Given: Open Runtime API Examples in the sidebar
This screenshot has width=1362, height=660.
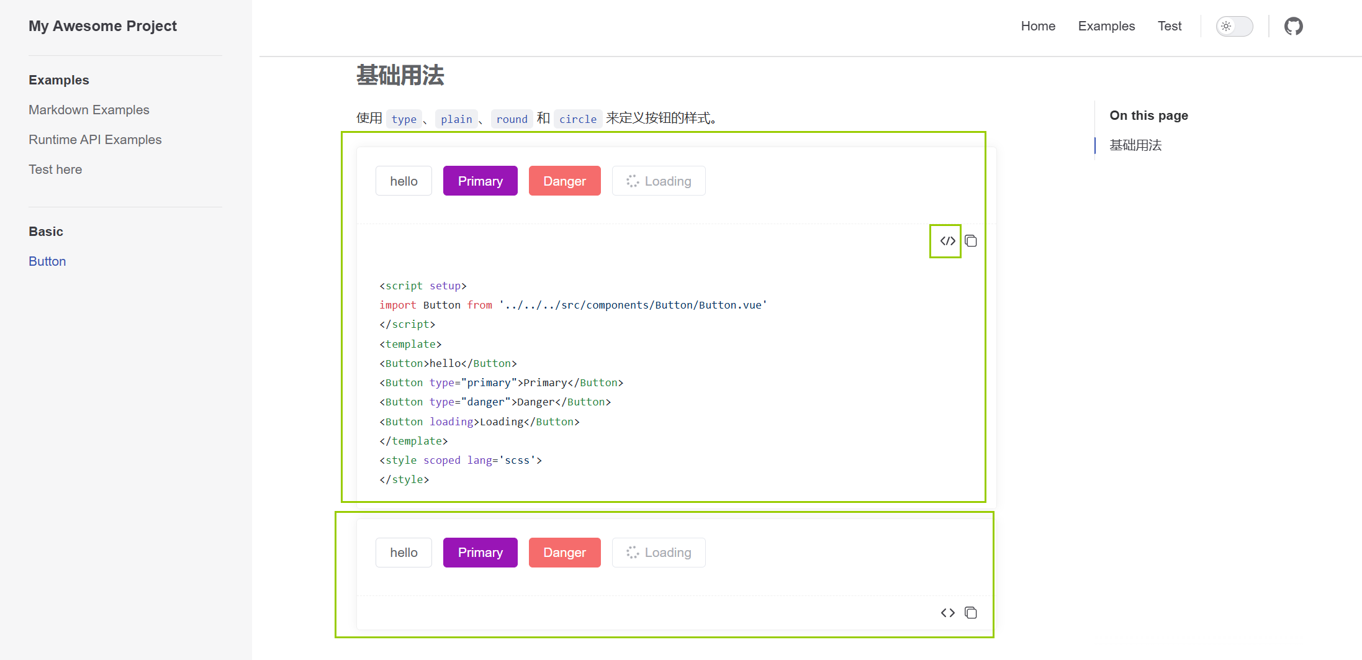Looking at the screenshot, I should pyautogui.click(x=95, y=140).
